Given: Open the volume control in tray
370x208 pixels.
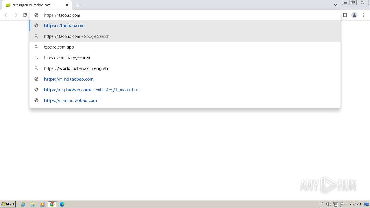Looking at the screenshot, I should [329, 204].
